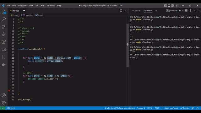
Task: Click the // line comment on line 24
Action: click(27, 73)
